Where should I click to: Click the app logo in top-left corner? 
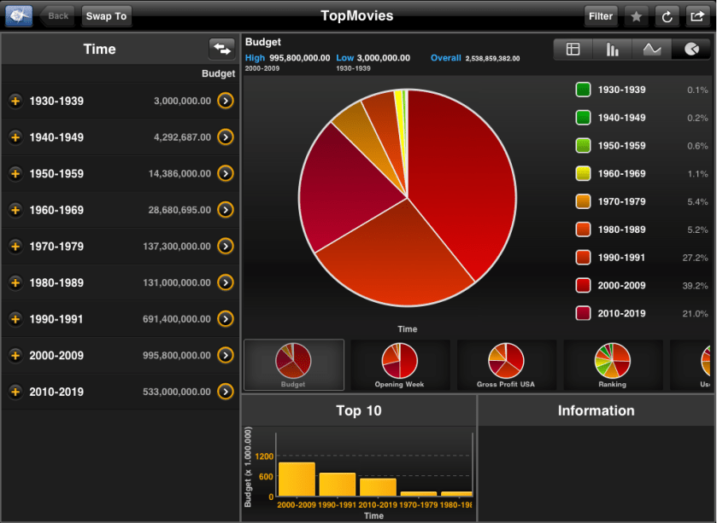click(x=19, y=16)
